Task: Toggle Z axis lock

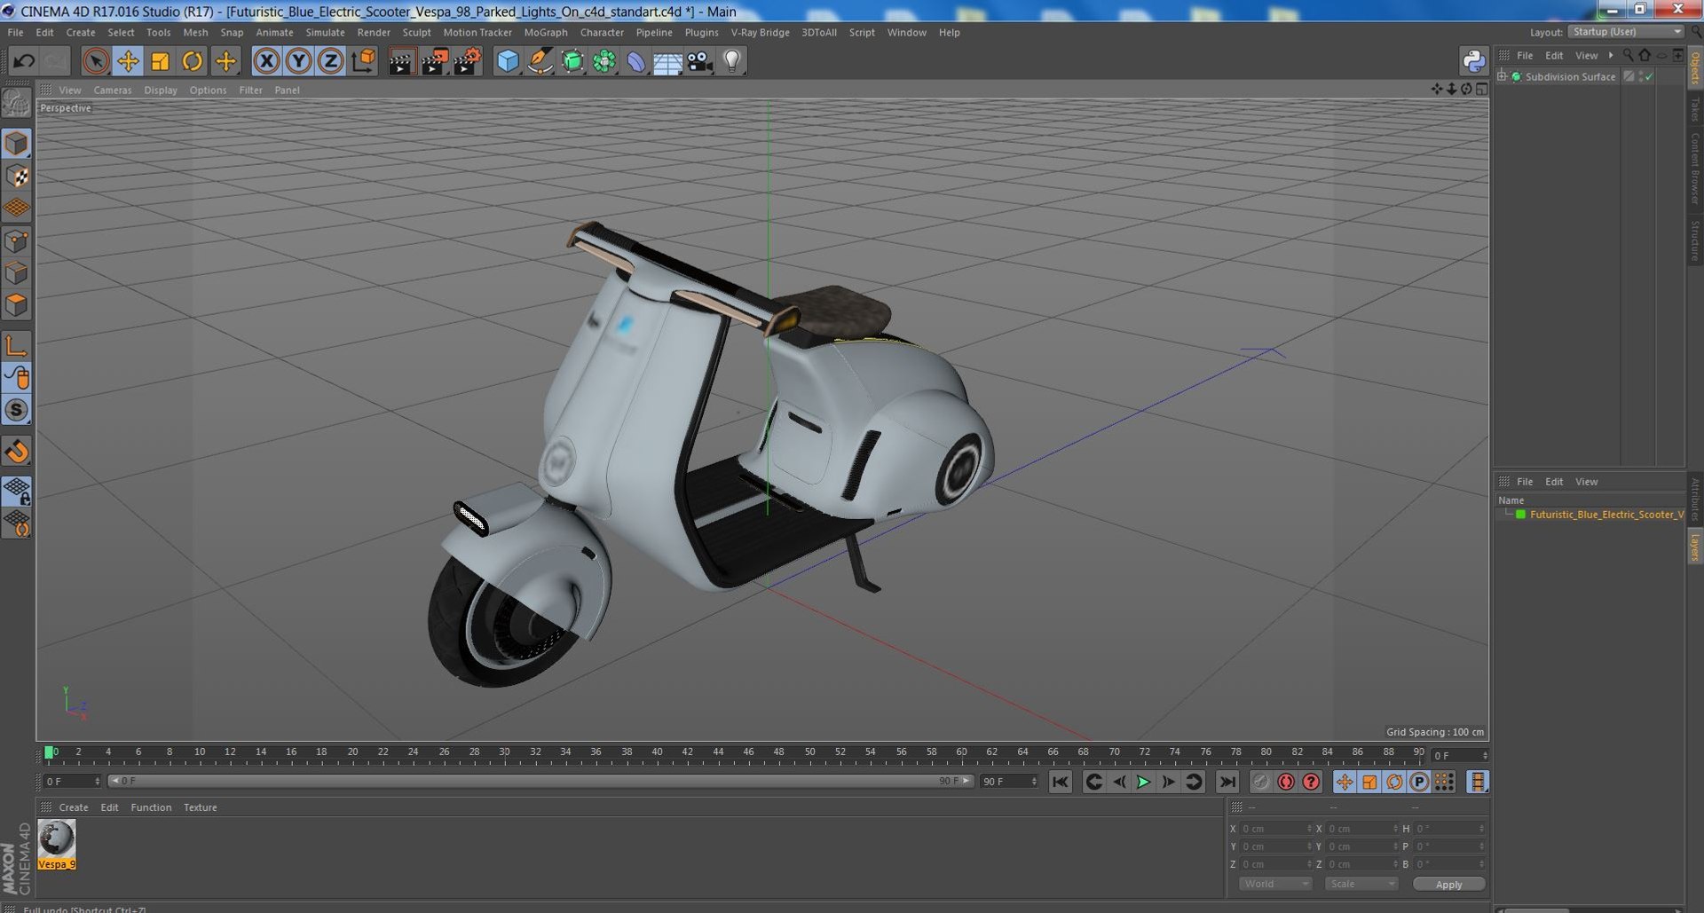Action: tap(331, 61)
